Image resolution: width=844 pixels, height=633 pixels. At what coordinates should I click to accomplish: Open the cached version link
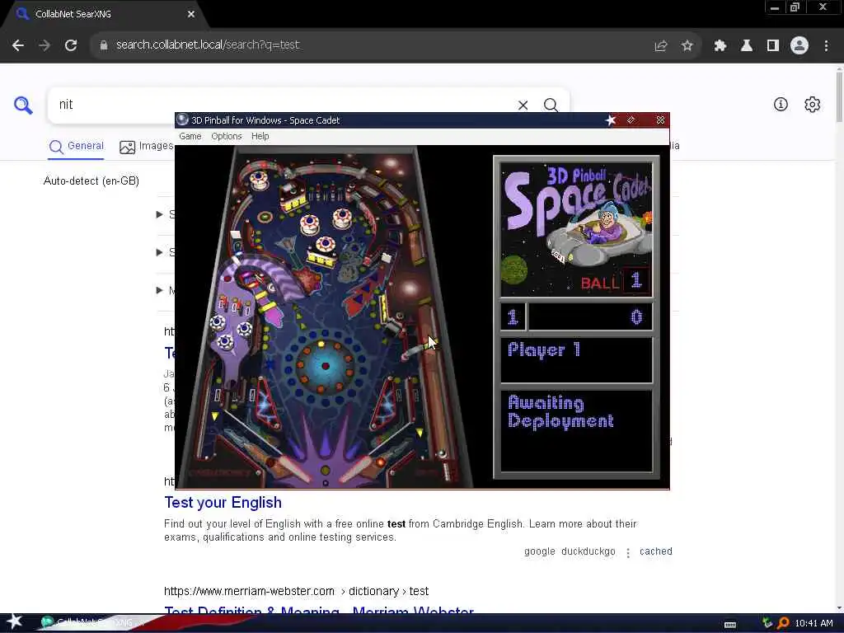[x=655, y=551]
